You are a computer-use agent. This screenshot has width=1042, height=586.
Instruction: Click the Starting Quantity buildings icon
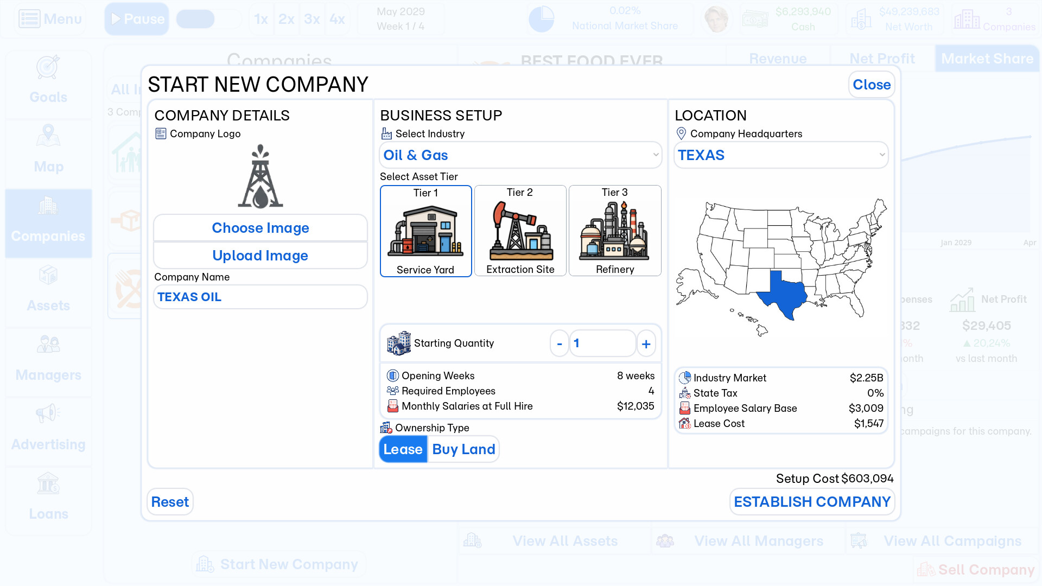click(x=399, y=343)
